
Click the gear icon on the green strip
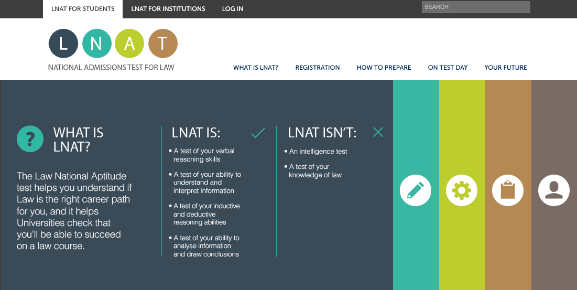[462, 190]
